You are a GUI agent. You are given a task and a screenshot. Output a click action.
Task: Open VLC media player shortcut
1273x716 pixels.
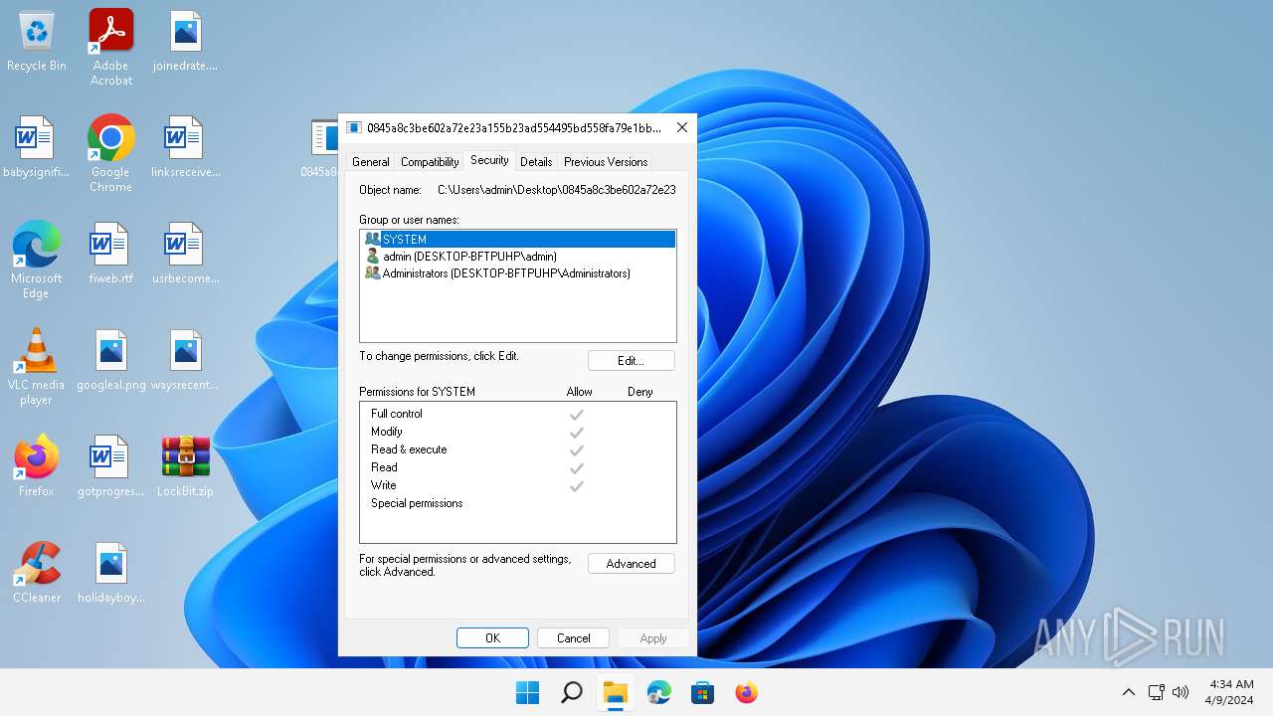pos(37,367)
